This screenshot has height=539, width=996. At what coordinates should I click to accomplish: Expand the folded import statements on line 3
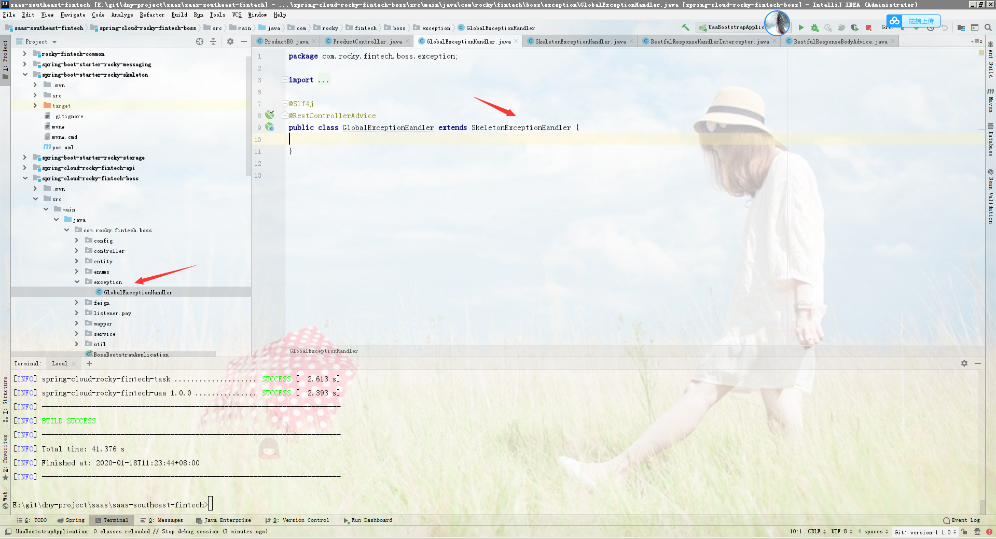284,79
